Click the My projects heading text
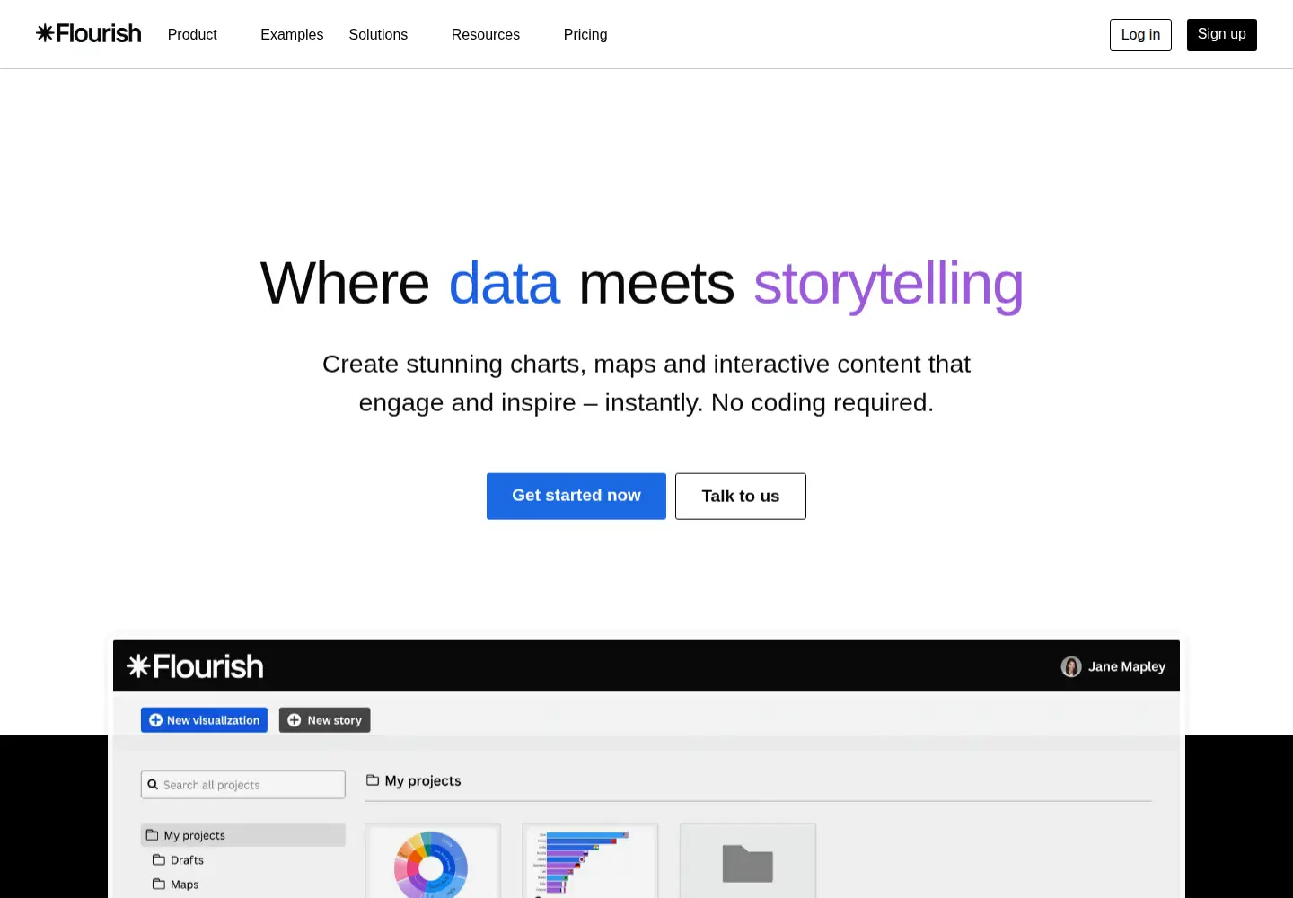1293x898 pixels. (x=423, y=781)
